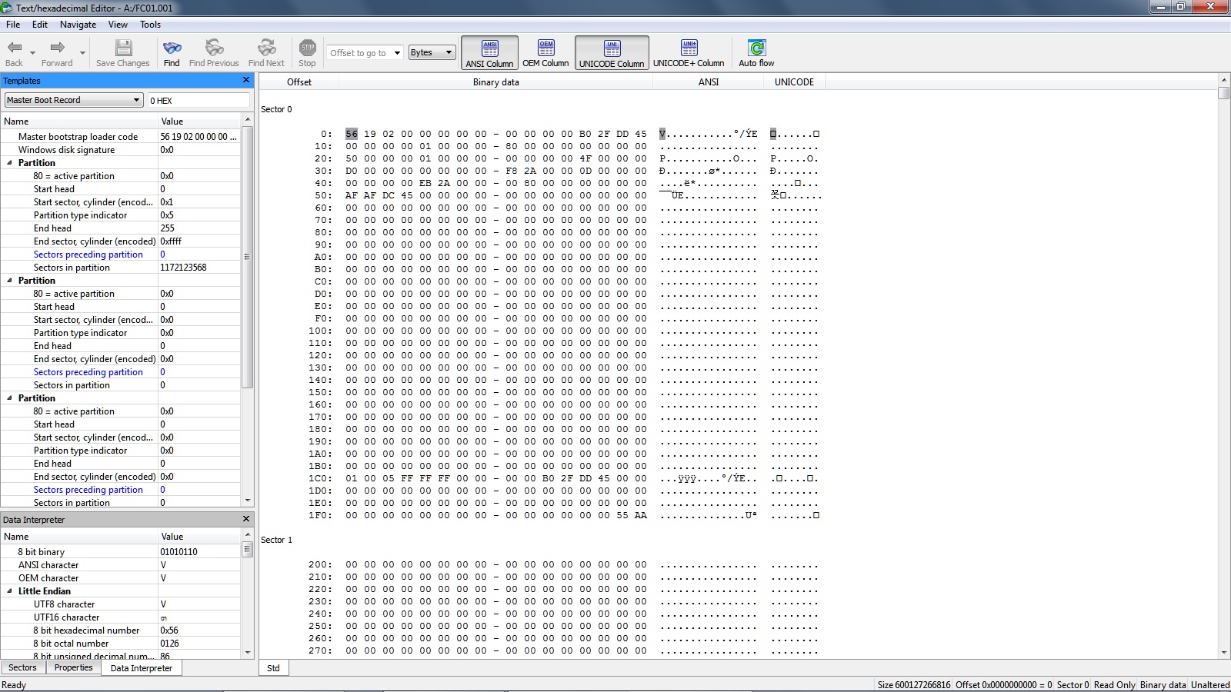Click byte AA at end of offset 1F0
The height and width of the screenshot is (692, 1231).
[641, 515]
